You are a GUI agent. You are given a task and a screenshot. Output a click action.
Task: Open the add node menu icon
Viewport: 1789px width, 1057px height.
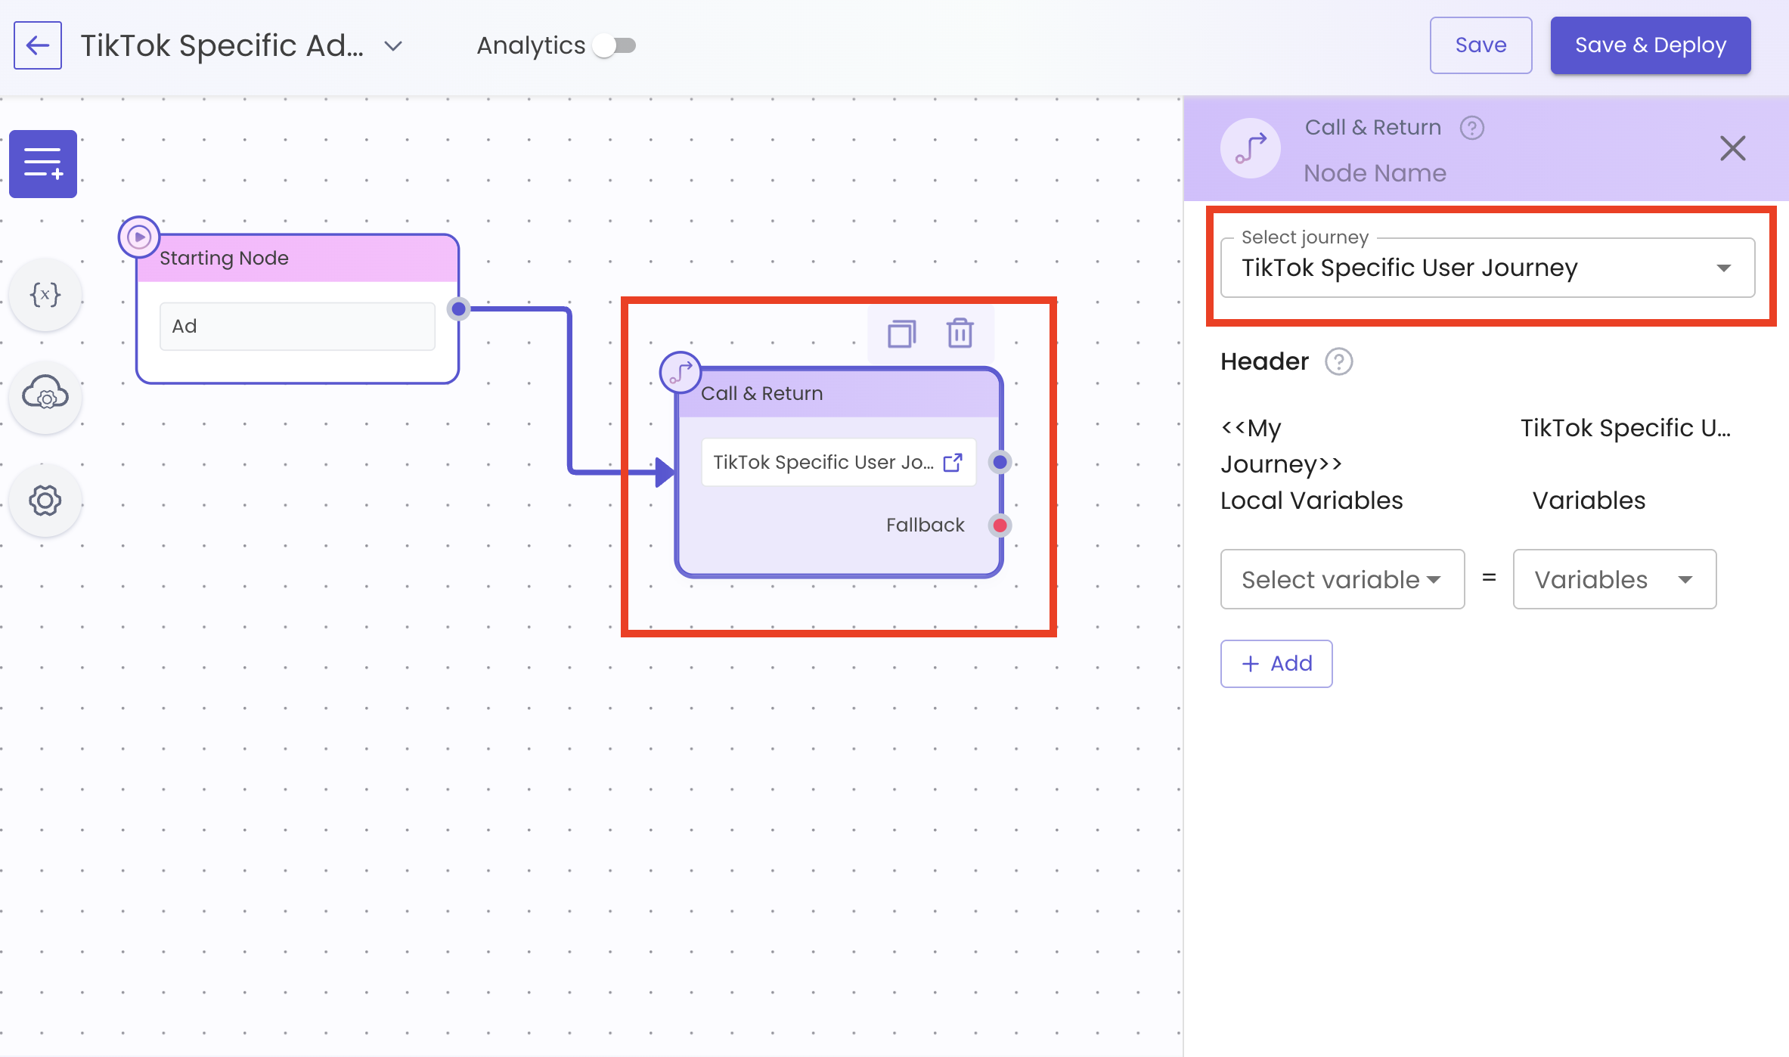click(43, 164)
